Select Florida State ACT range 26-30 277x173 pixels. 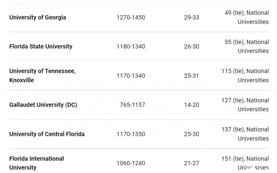tap(192, 46)
